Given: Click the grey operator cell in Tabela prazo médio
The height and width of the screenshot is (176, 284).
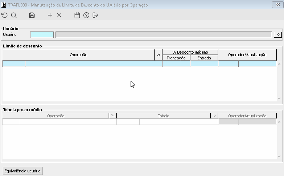Looking at the screenshot, I should 229,122.
